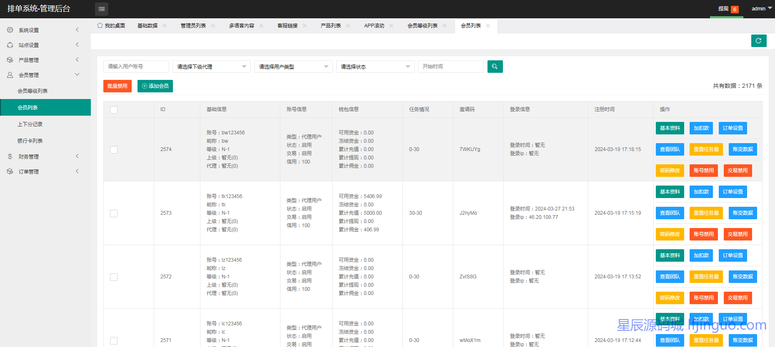The image size is (775, 347).
Task: Select the checkbox for member 2573
Action: tap(114, 213)
